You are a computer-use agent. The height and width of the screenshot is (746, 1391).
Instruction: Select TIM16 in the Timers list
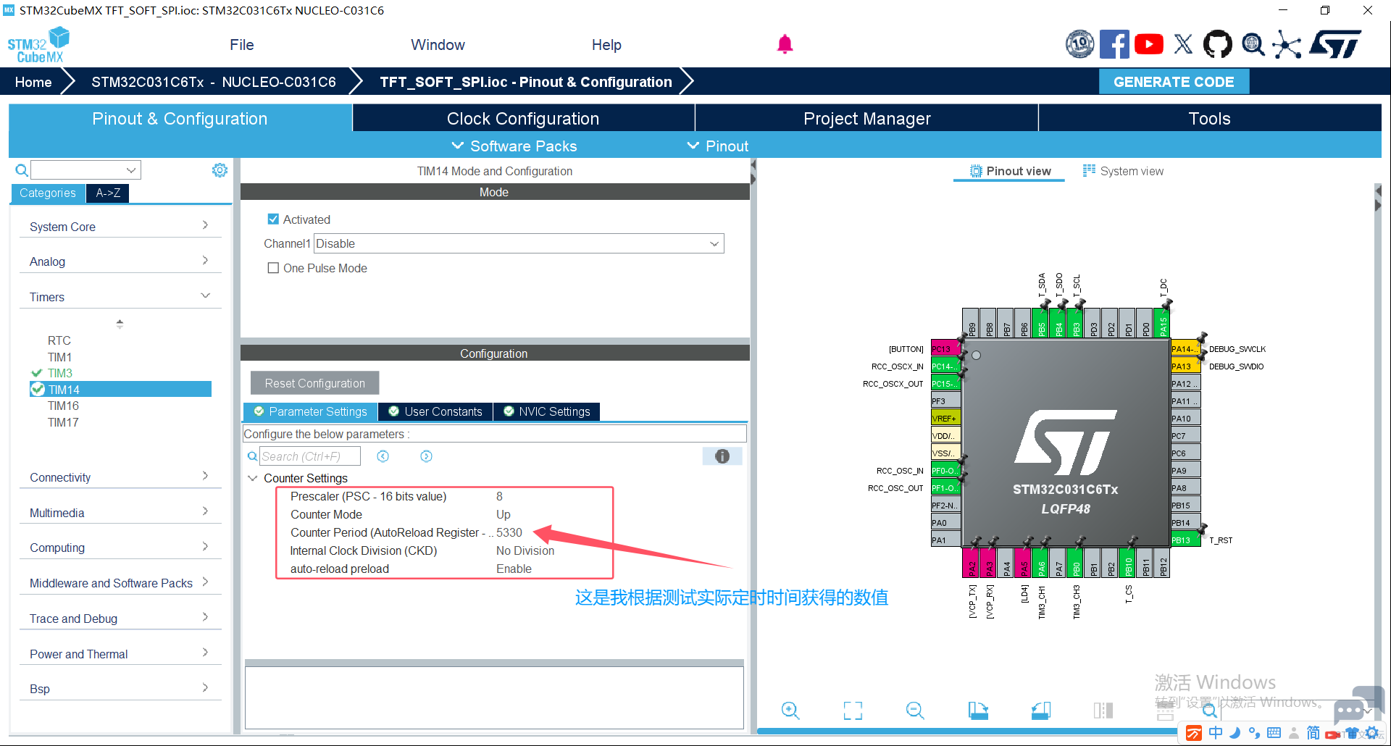(63, 406)
